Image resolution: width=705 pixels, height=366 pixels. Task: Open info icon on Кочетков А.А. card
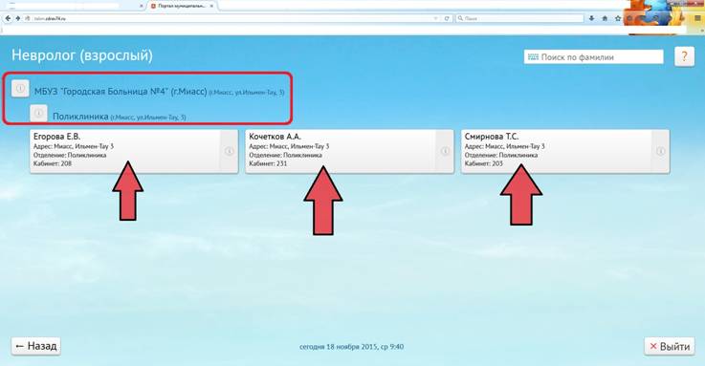[445, 151]
